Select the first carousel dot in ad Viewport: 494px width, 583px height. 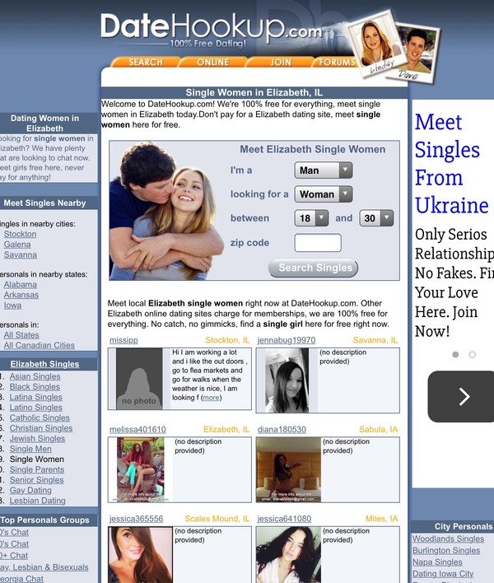point(455,354)
